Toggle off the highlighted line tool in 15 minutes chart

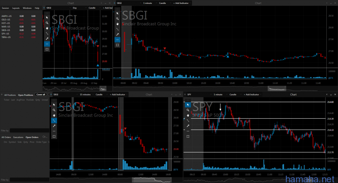(54, 120)
